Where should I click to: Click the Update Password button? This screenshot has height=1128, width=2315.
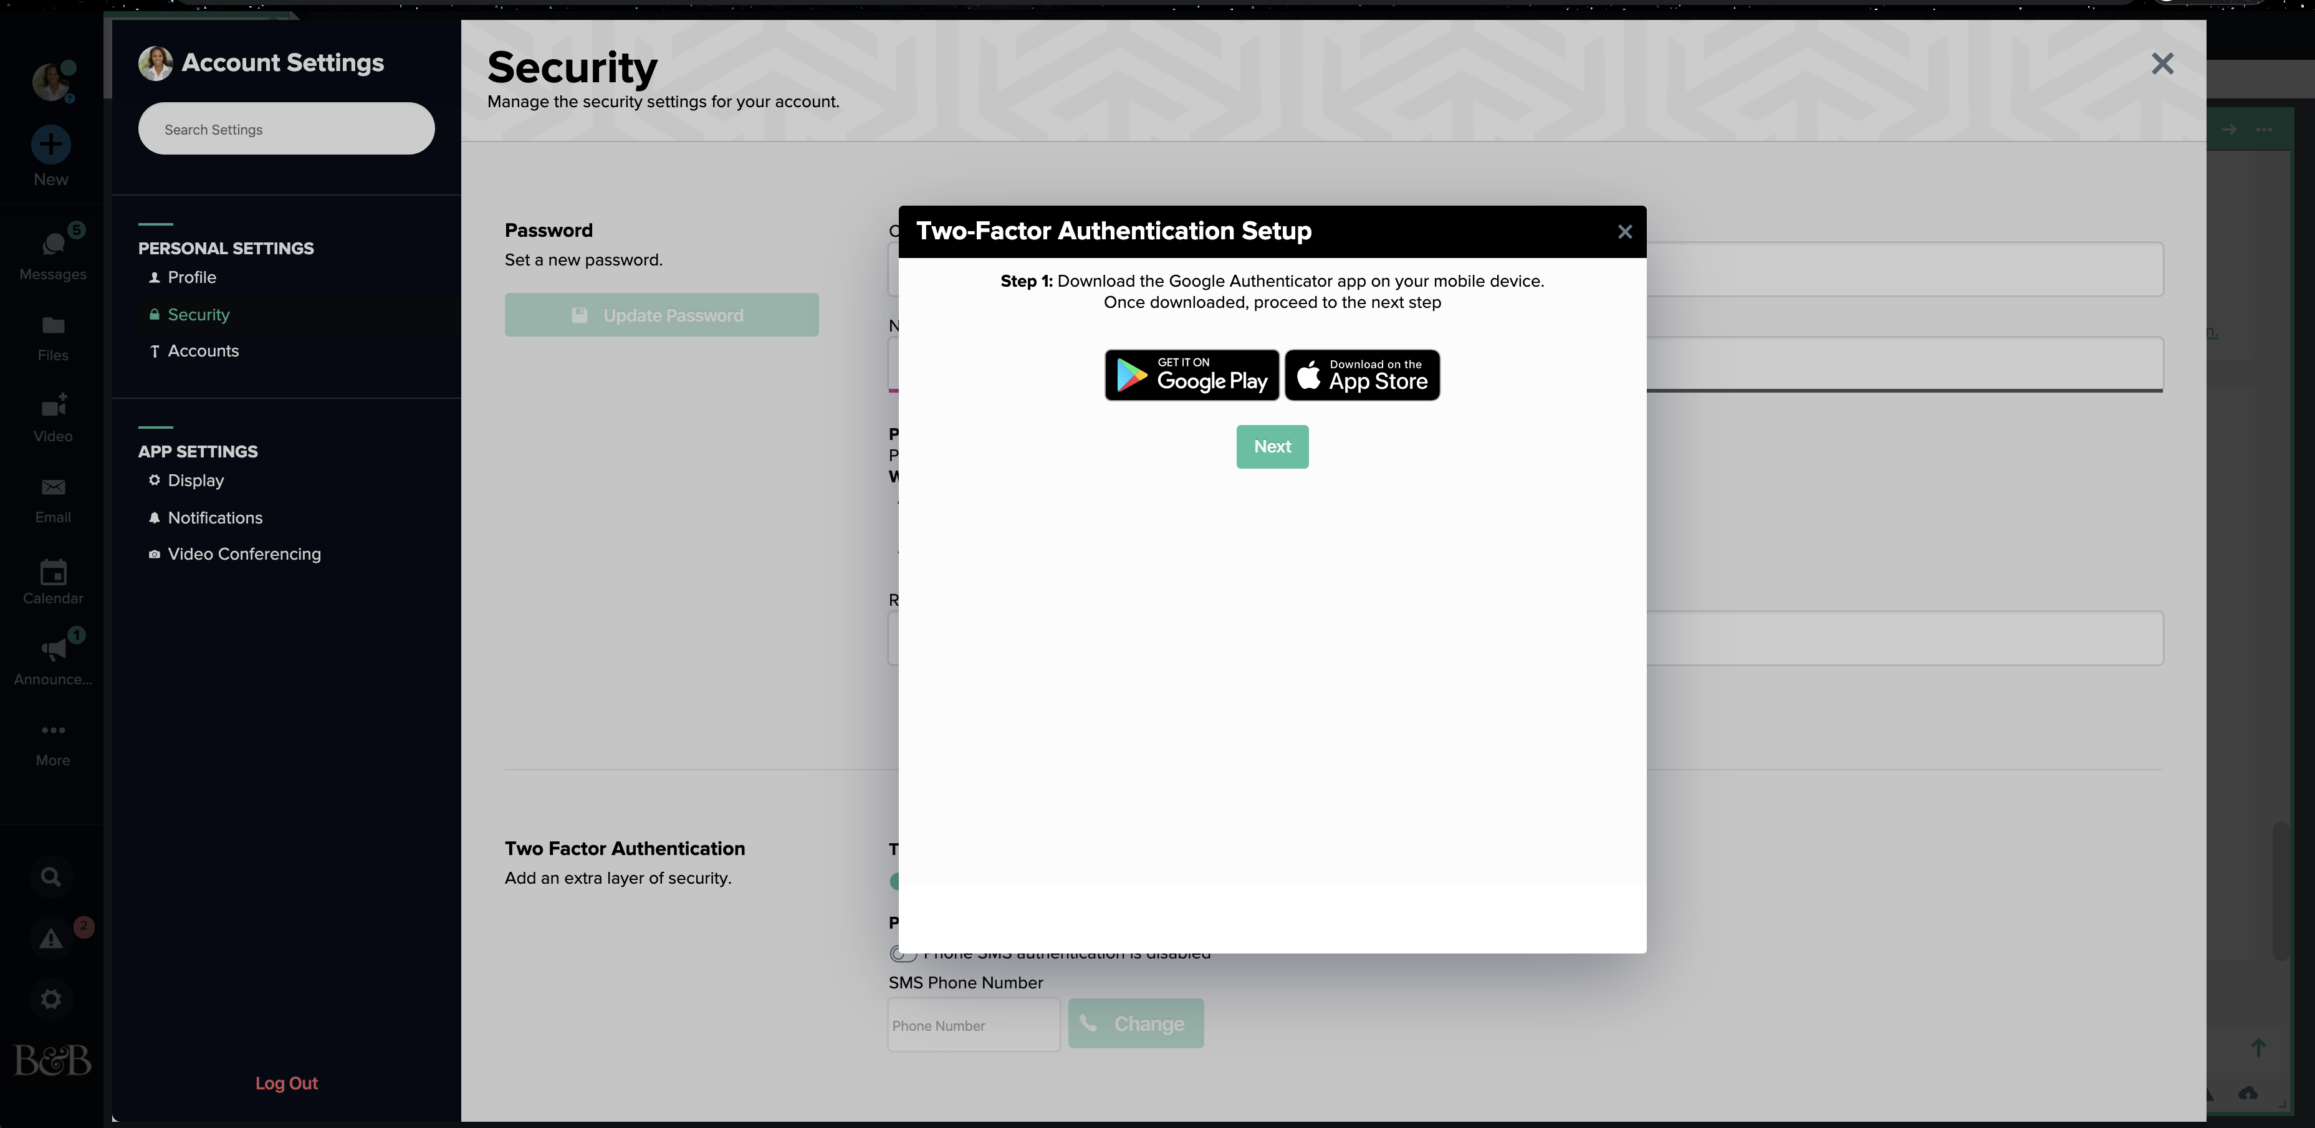pyautogui.click(x=661, y=315)
